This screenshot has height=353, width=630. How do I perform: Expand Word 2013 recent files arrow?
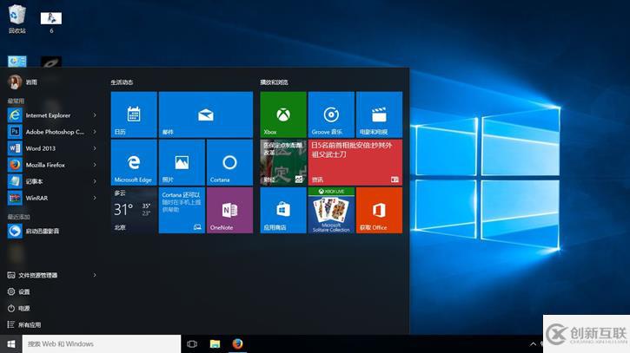(96, 148)
